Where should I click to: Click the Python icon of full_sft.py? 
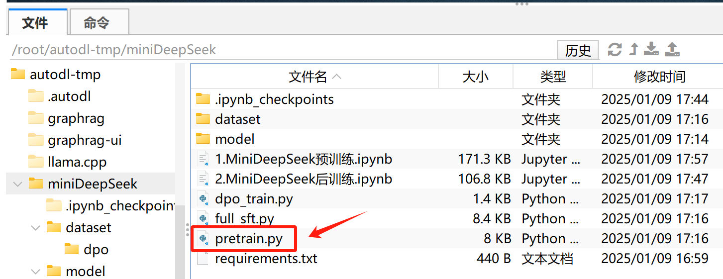[203, 219]
